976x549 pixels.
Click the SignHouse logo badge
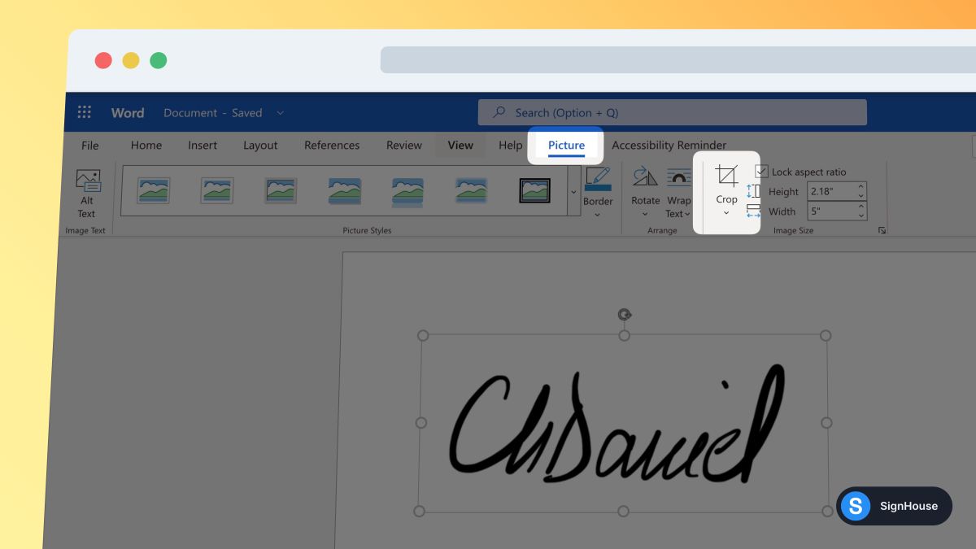(x=894, y=506)
